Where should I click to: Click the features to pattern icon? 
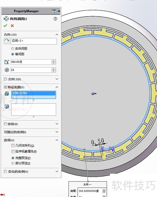(x=7, y=94)
